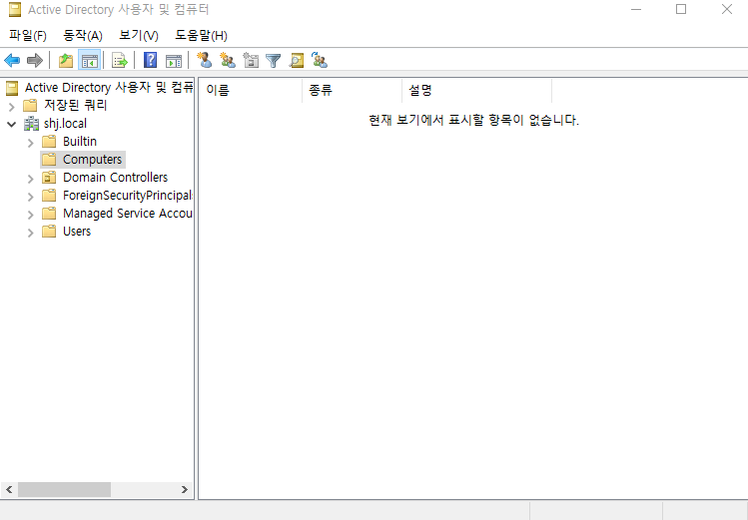Viewport: 748px width, 520px height.
Task: Click the Domain Controllers OU folder icon
Action: tap(49, 178)
